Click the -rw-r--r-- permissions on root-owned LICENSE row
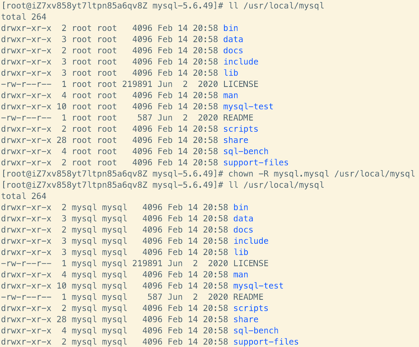 click(x=26, y=84)
